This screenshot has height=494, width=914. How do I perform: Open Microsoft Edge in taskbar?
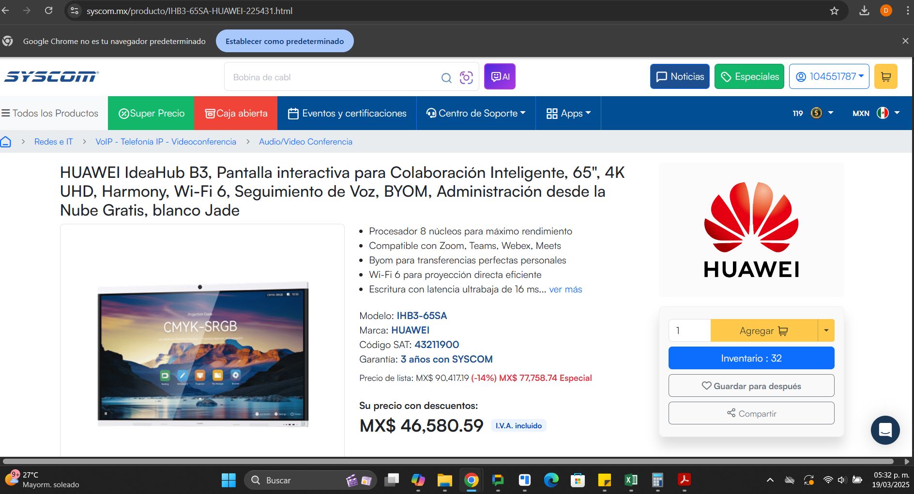[x=551, y=480]
